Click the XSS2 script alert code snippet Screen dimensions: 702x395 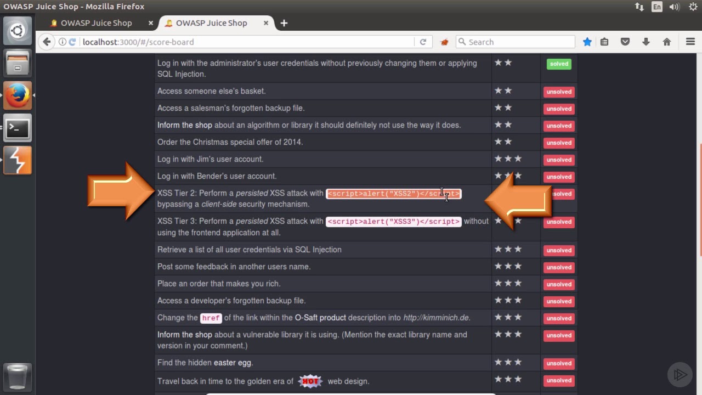tap(393, 194)
